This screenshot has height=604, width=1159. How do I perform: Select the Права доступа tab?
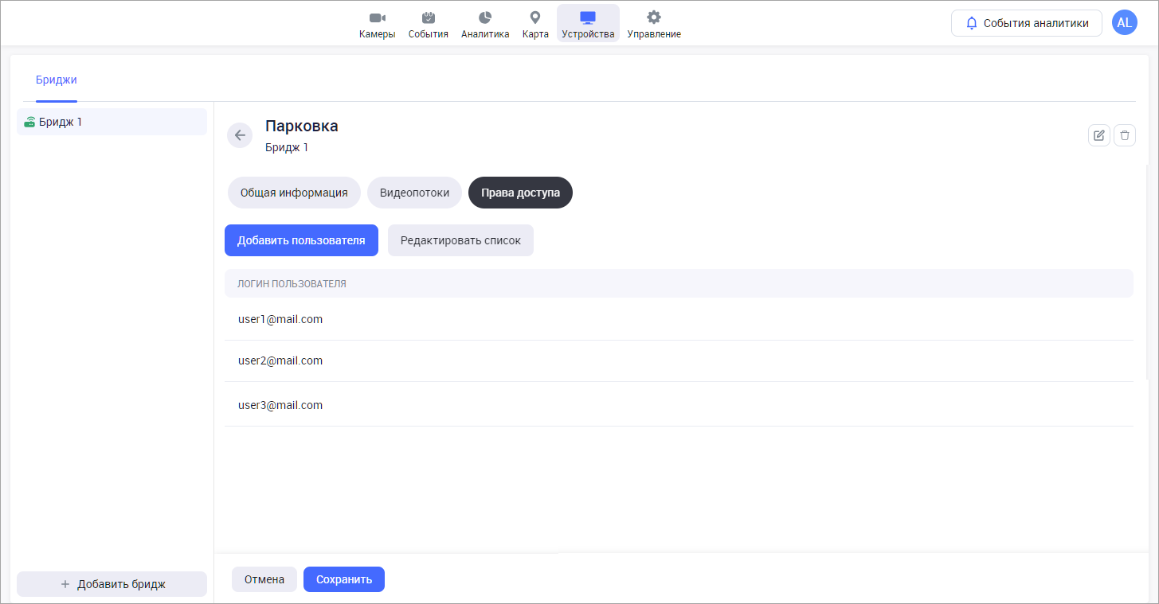pos(520,193)
